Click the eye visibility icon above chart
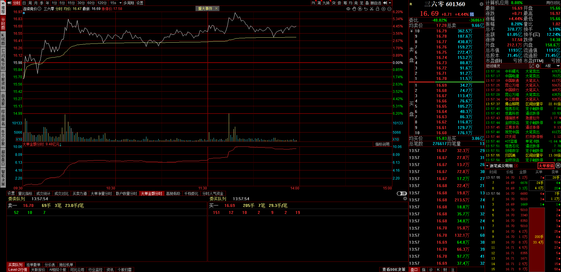The image size is (561, 272). [x=348, y=9]
